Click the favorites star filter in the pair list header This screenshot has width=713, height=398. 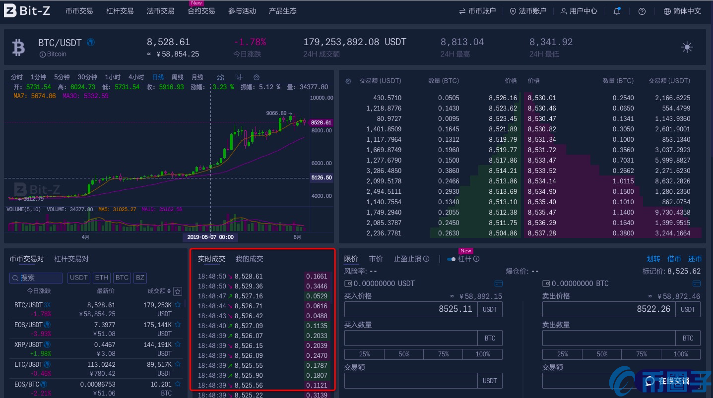178,291
